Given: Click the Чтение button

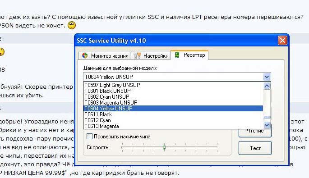Looking at the screenshot, I should click(255, 132).
